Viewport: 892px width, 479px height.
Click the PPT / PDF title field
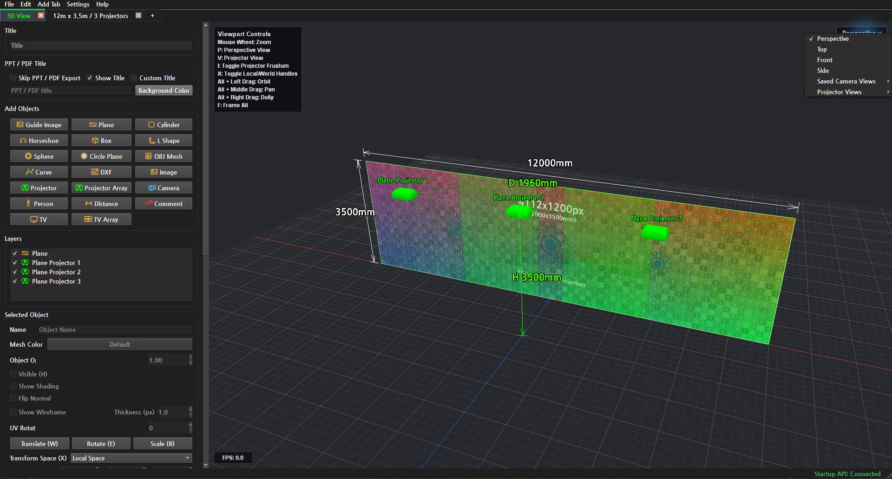pos(71,91)
